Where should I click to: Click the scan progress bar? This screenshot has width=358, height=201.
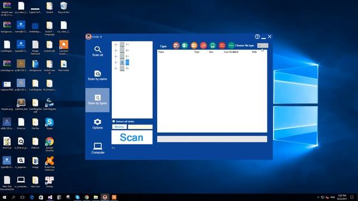click(212, 139)
